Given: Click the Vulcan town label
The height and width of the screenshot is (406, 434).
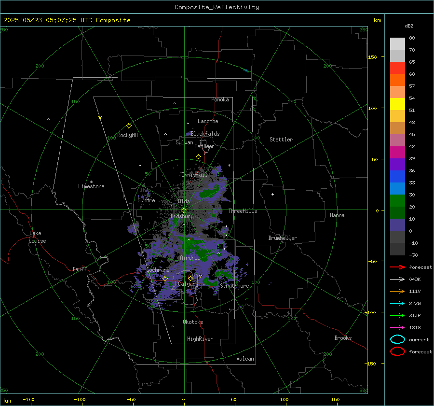Looking at the screenshot, I should pyautogui.click(x=245, y=359).
